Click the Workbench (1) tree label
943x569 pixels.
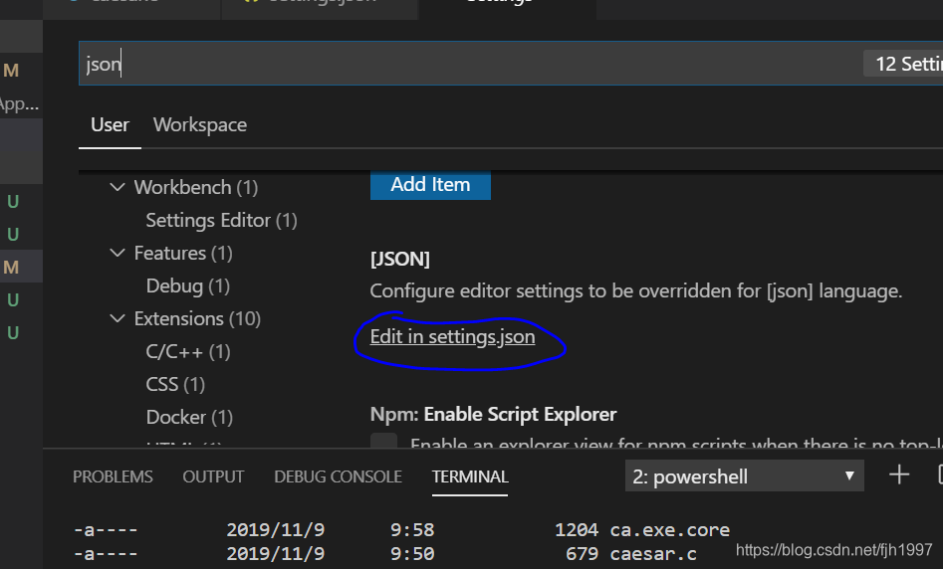coord(196,187)
